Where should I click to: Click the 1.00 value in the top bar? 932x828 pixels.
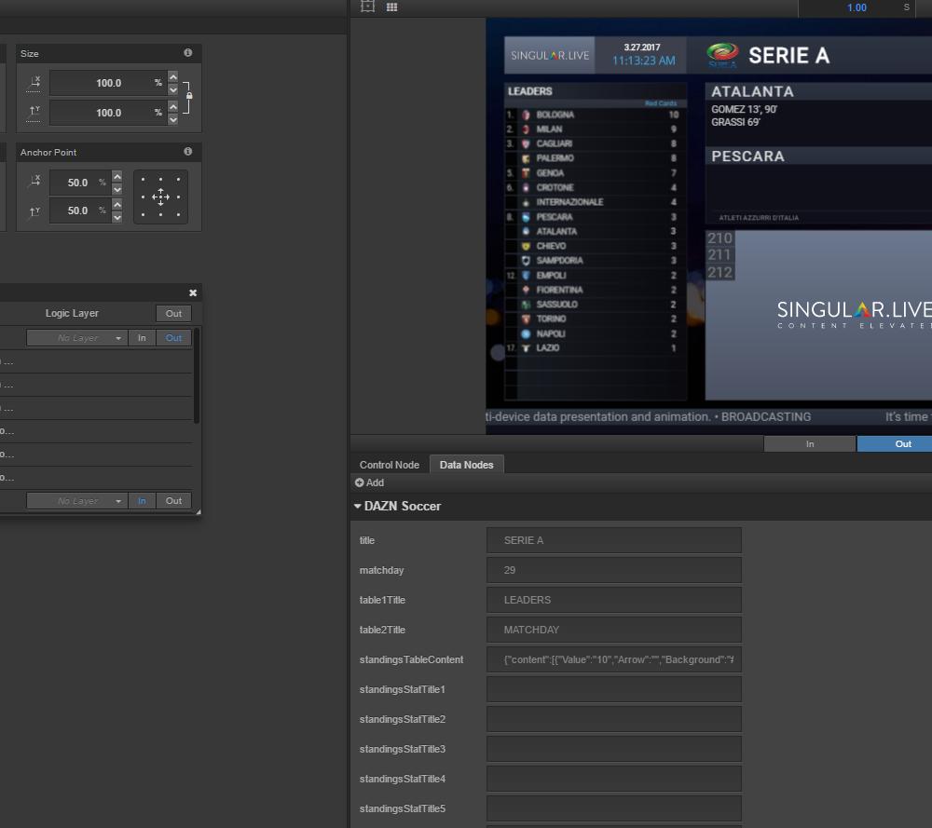[x=857, y=7]
